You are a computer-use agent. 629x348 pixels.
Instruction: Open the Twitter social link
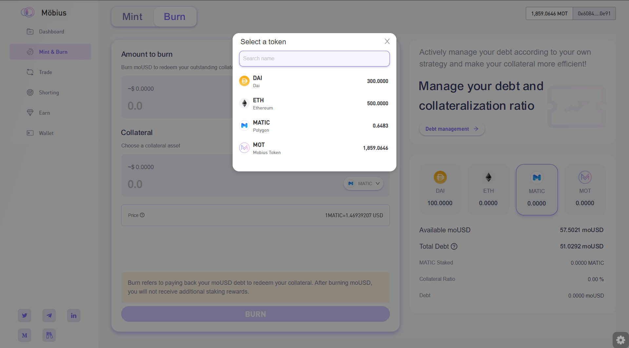[x=25, y=316]
